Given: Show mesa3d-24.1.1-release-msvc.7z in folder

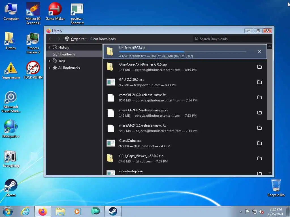Looking at the screenshot, I should click(x=259, y=128).
